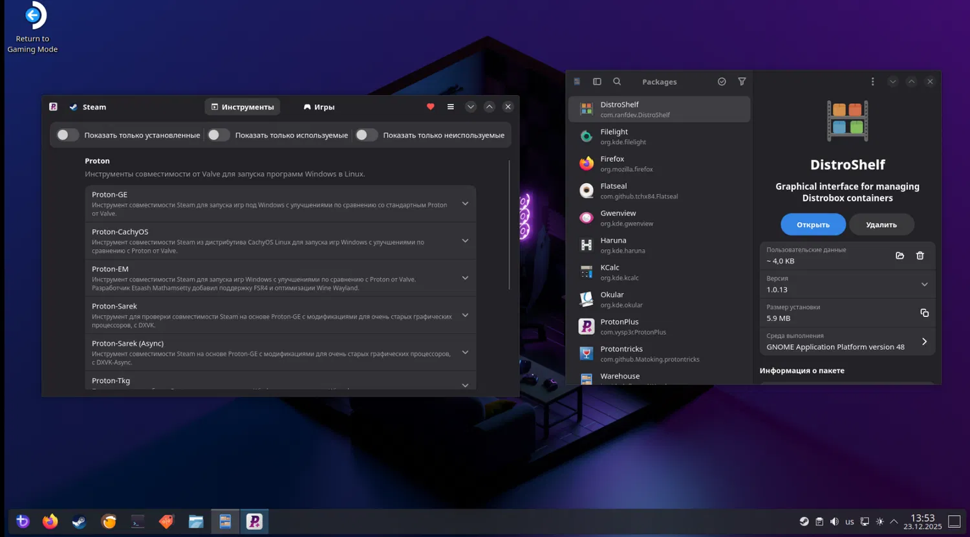Click the ProtonPlus tools list scrollbar
The height and width of the screenshot is (537, 970).
click(510, 225)
